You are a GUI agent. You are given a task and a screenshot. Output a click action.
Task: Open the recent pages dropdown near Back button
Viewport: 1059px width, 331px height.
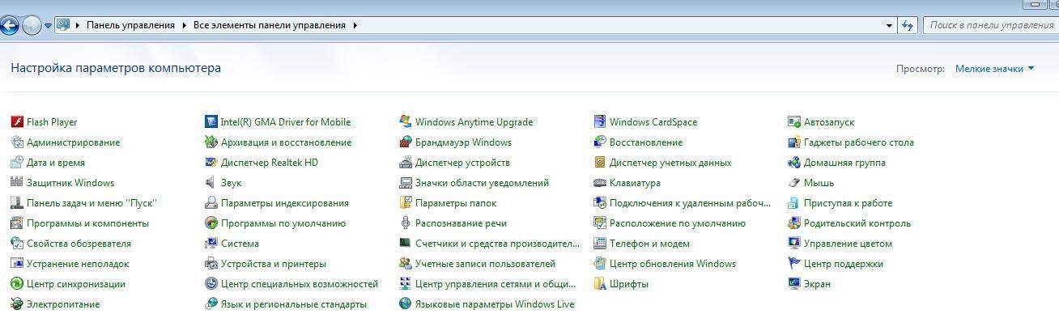pyautogui.click(x=48, y=25)
